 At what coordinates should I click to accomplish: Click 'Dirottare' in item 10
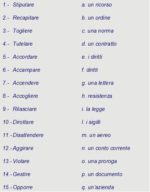(23, 122)
